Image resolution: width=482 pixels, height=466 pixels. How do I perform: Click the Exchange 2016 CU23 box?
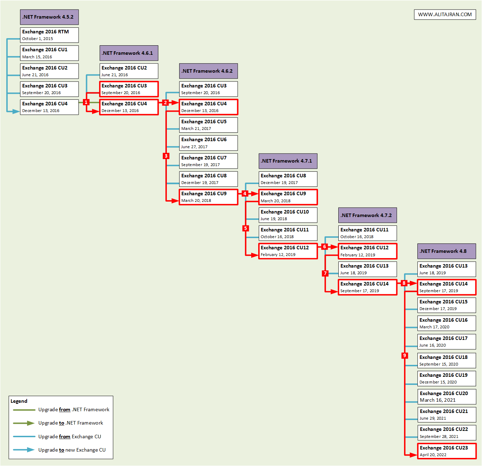(x=447, y=451)
